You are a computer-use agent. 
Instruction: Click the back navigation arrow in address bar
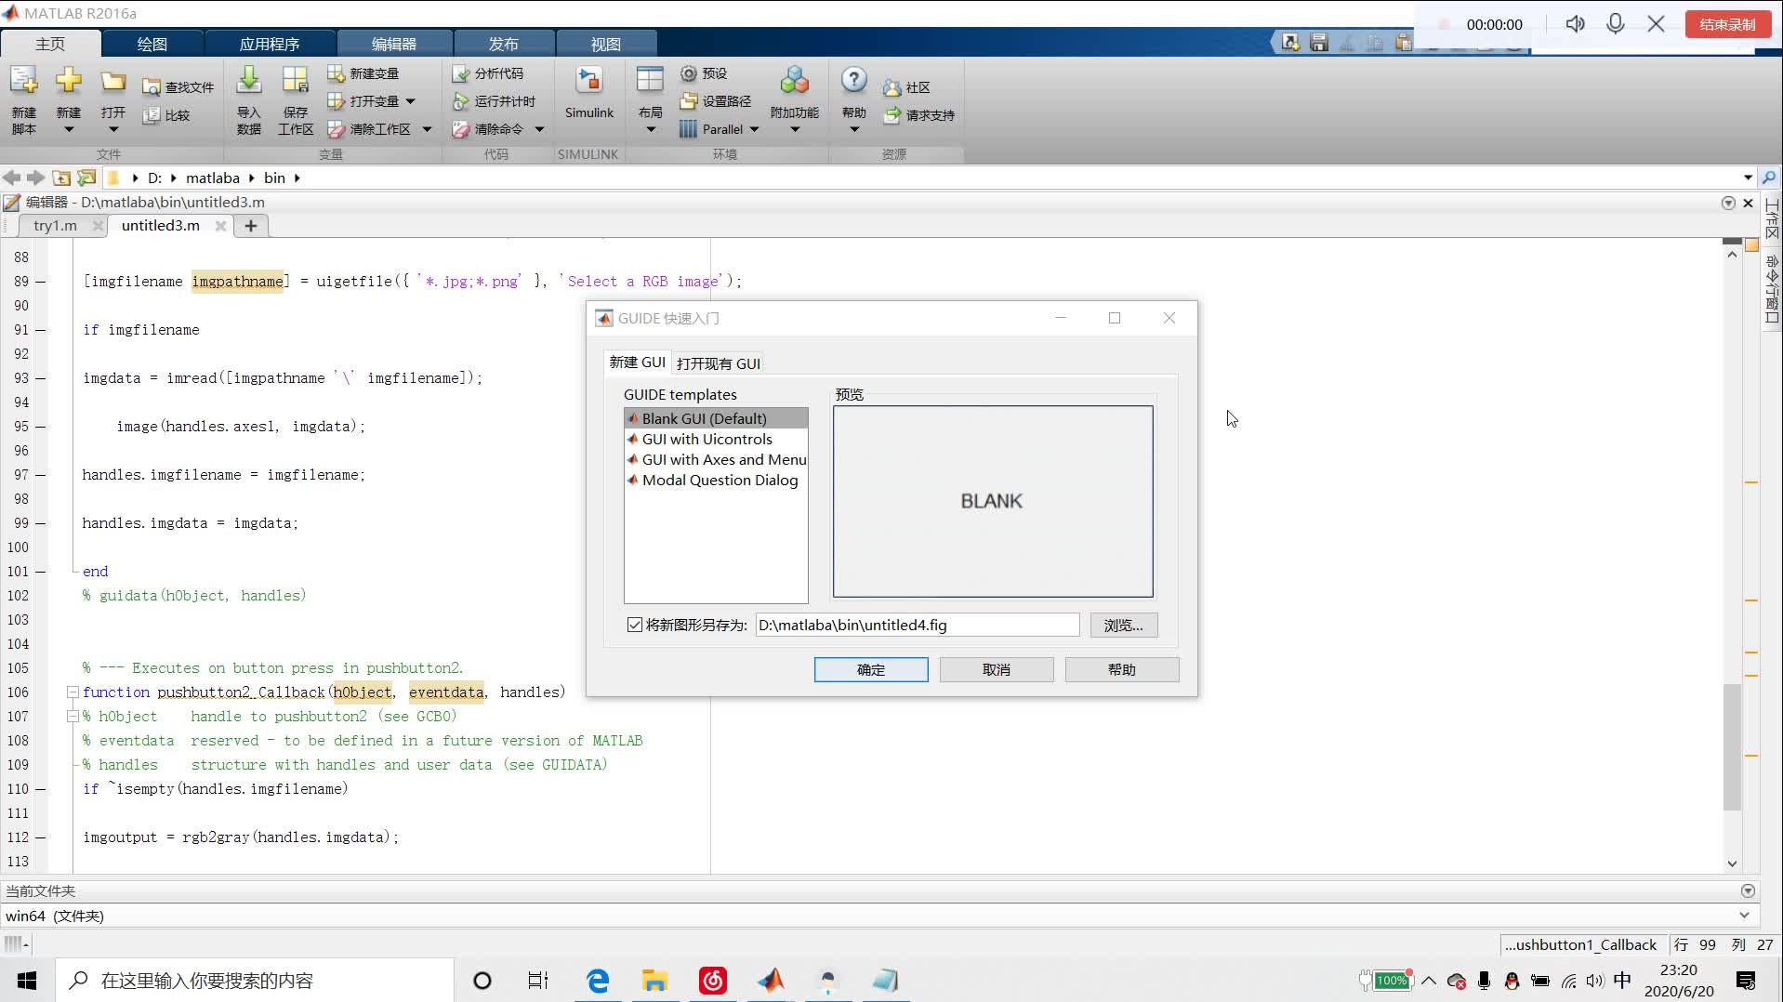(x=11, y=178)
